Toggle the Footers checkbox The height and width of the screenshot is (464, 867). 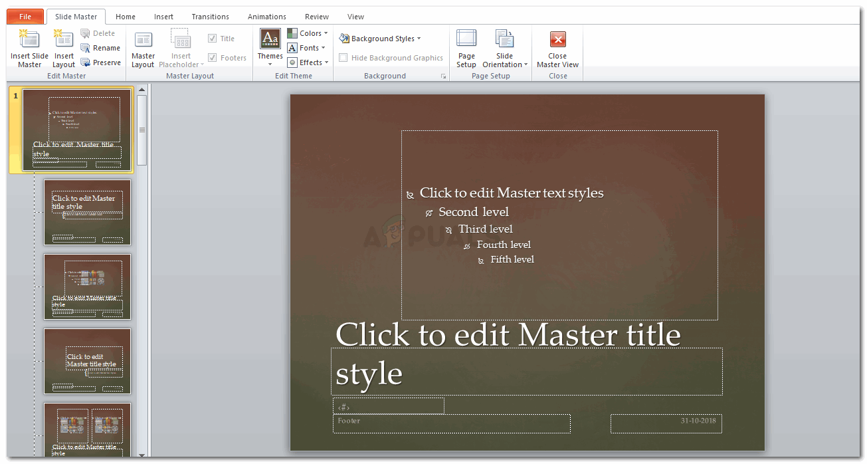[213, 58]
